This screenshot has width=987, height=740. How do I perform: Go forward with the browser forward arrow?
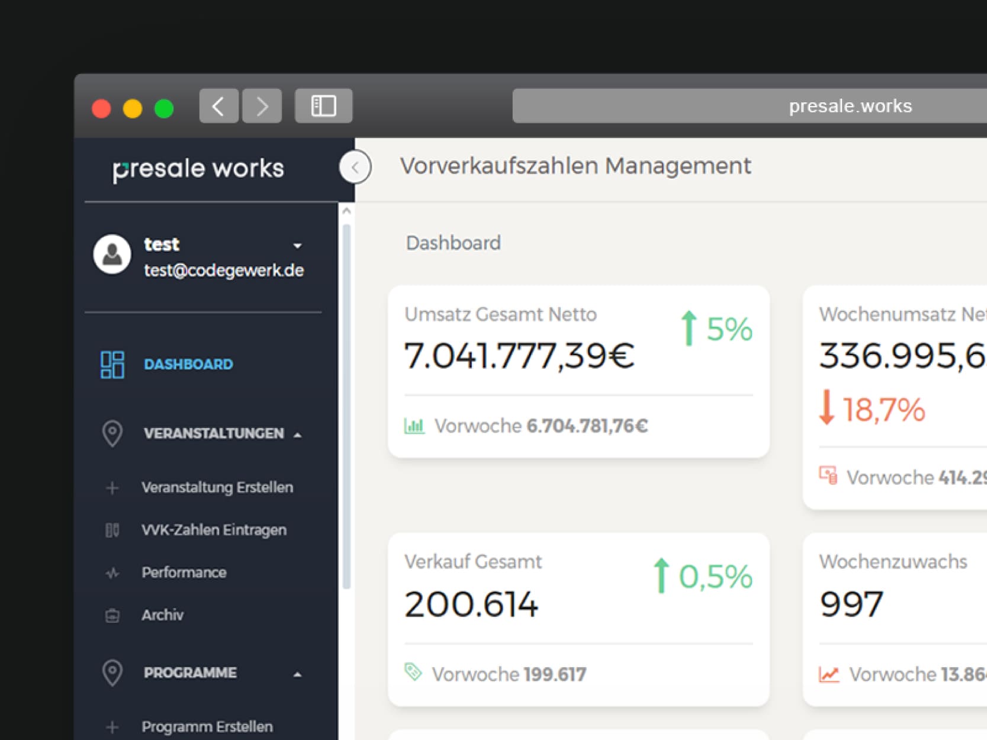[262, 106]
